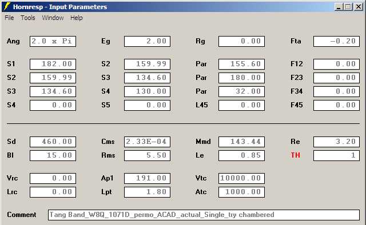The height and width of the screenshot is (225, 366).
Task: Close the Hornresp Input Parameters window
Action: coord(359,7)
